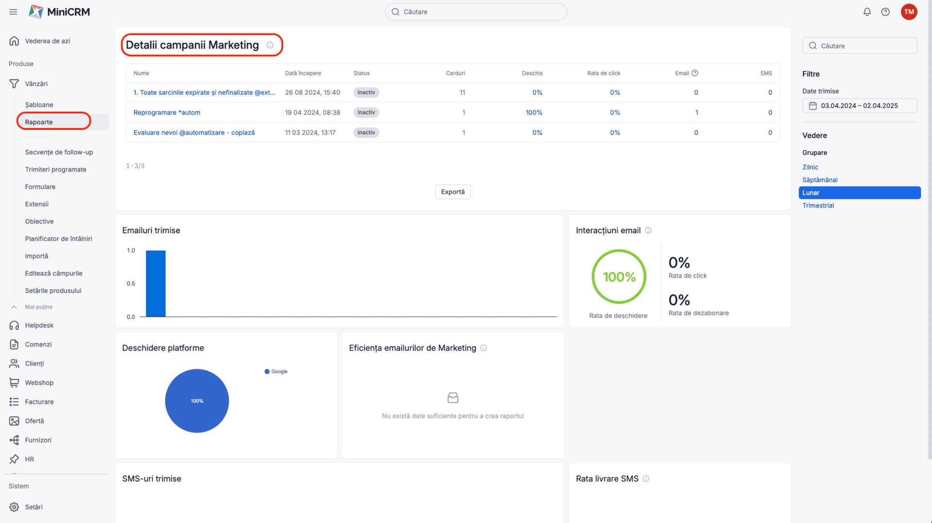Click info icon next to Rata livrare SMS
The width and height of the screenshot is (932, 523).
coord(646,479)
